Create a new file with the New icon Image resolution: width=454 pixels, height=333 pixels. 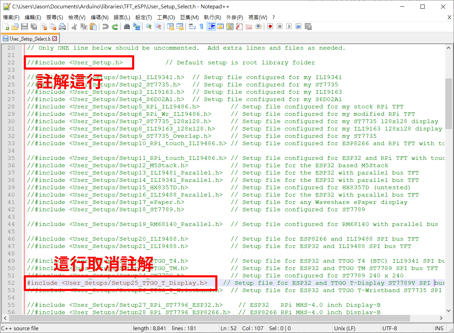pyautogui.click(x=6, y=27)
